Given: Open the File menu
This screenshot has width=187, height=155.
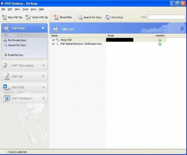Looking at the screenshot, I should (x=3, y=9).
